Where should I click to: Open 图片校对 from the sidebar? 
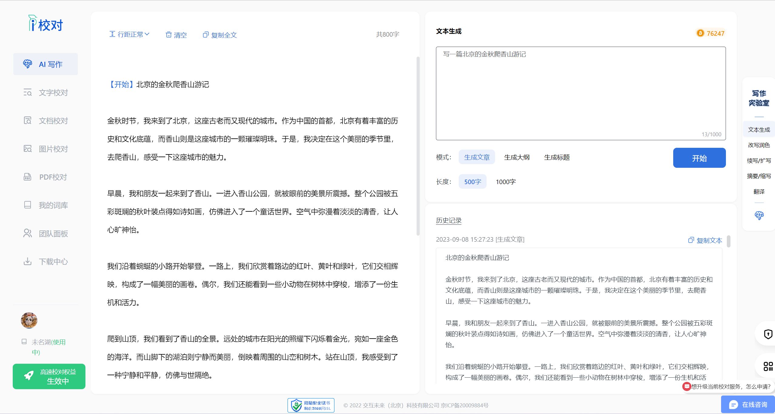click(45, 149)
